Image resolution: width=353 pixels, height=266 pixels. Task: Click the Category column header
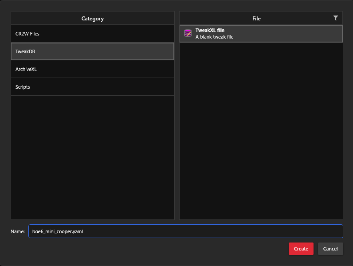tap(92, 19)
